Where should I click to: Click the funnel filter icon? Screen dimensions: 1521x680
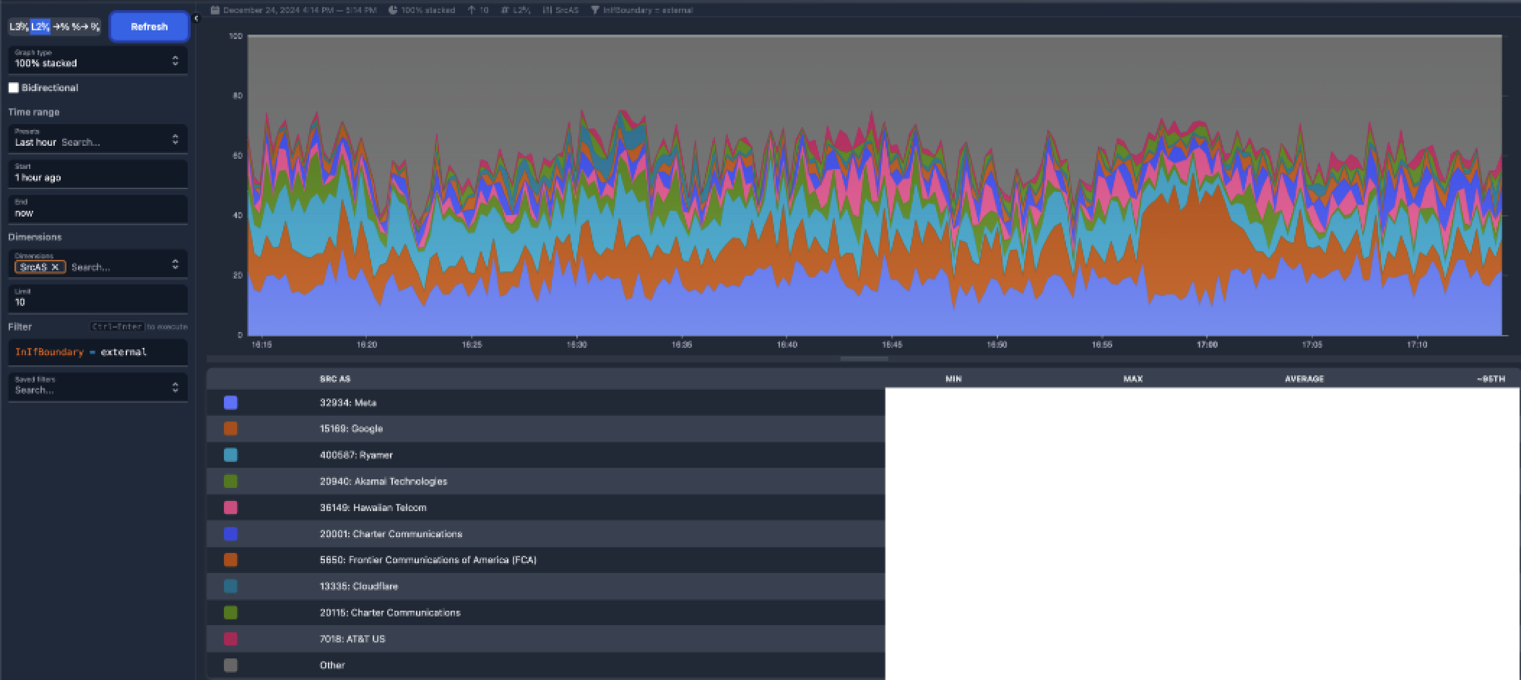pyautogui.click(x=595, y=10)
